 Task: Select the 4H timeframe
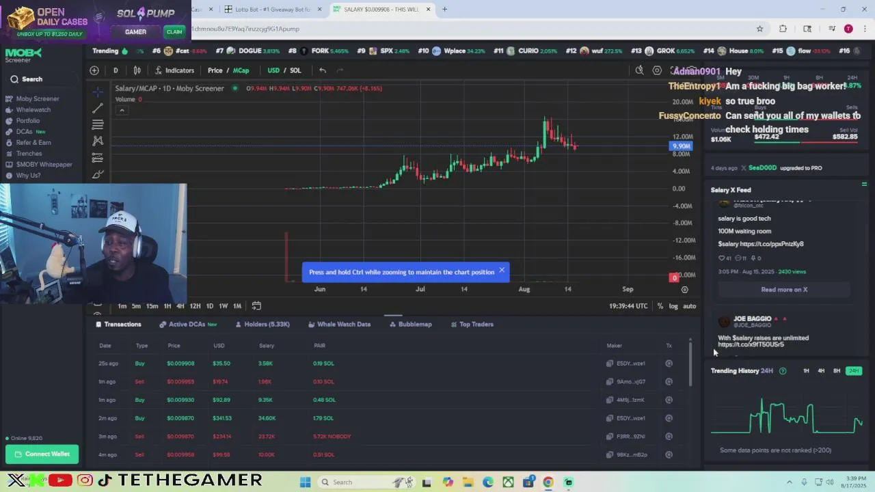180,306
